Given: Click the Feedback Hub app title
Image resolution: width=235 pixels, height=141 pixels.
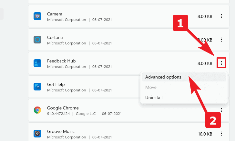Looking at the screenshot, I should 61,61.
